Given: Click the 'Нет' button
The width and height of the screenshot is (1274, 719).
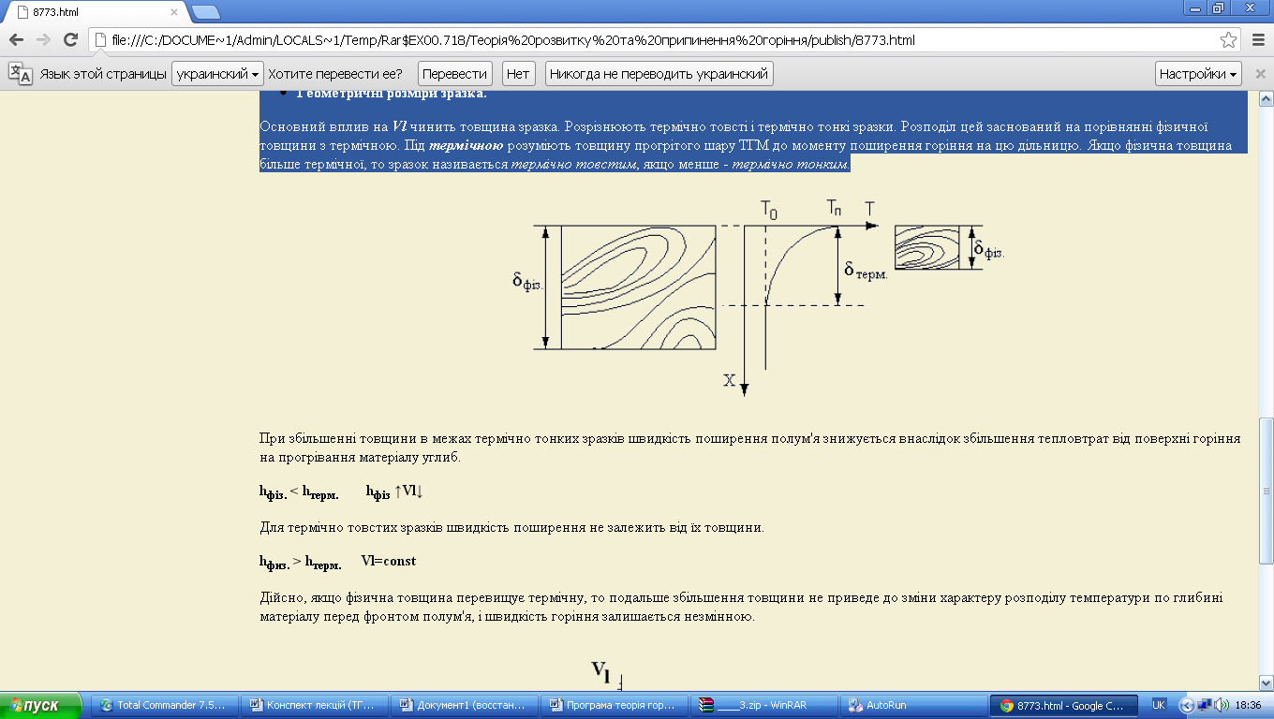Looking at the screenshot, I should coord(518,74).
